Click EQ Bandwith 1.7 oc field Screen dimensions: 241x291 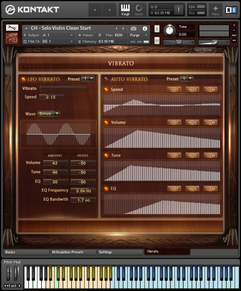point(83,200)
